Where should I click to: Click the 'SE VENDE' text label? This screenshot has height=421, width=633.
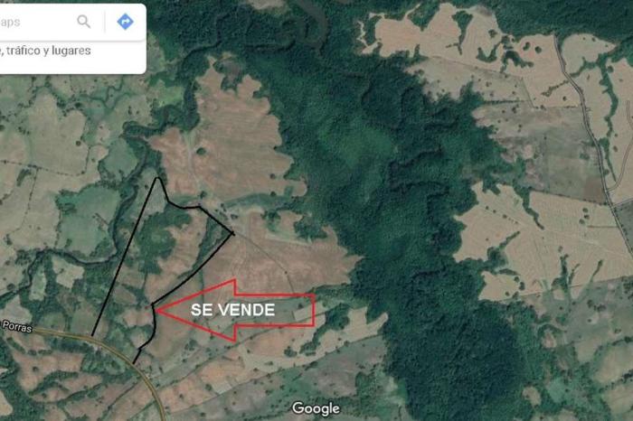[233, 310]
